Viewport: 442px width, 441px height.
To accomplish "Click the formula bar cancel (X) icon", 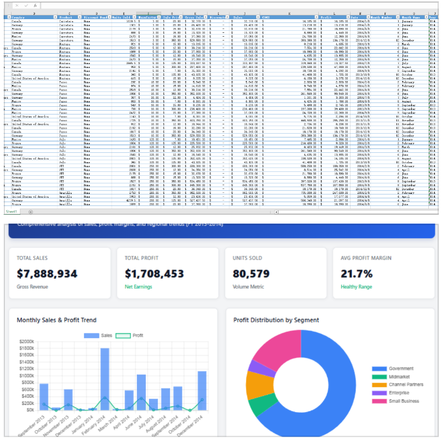I will point(17,5).
